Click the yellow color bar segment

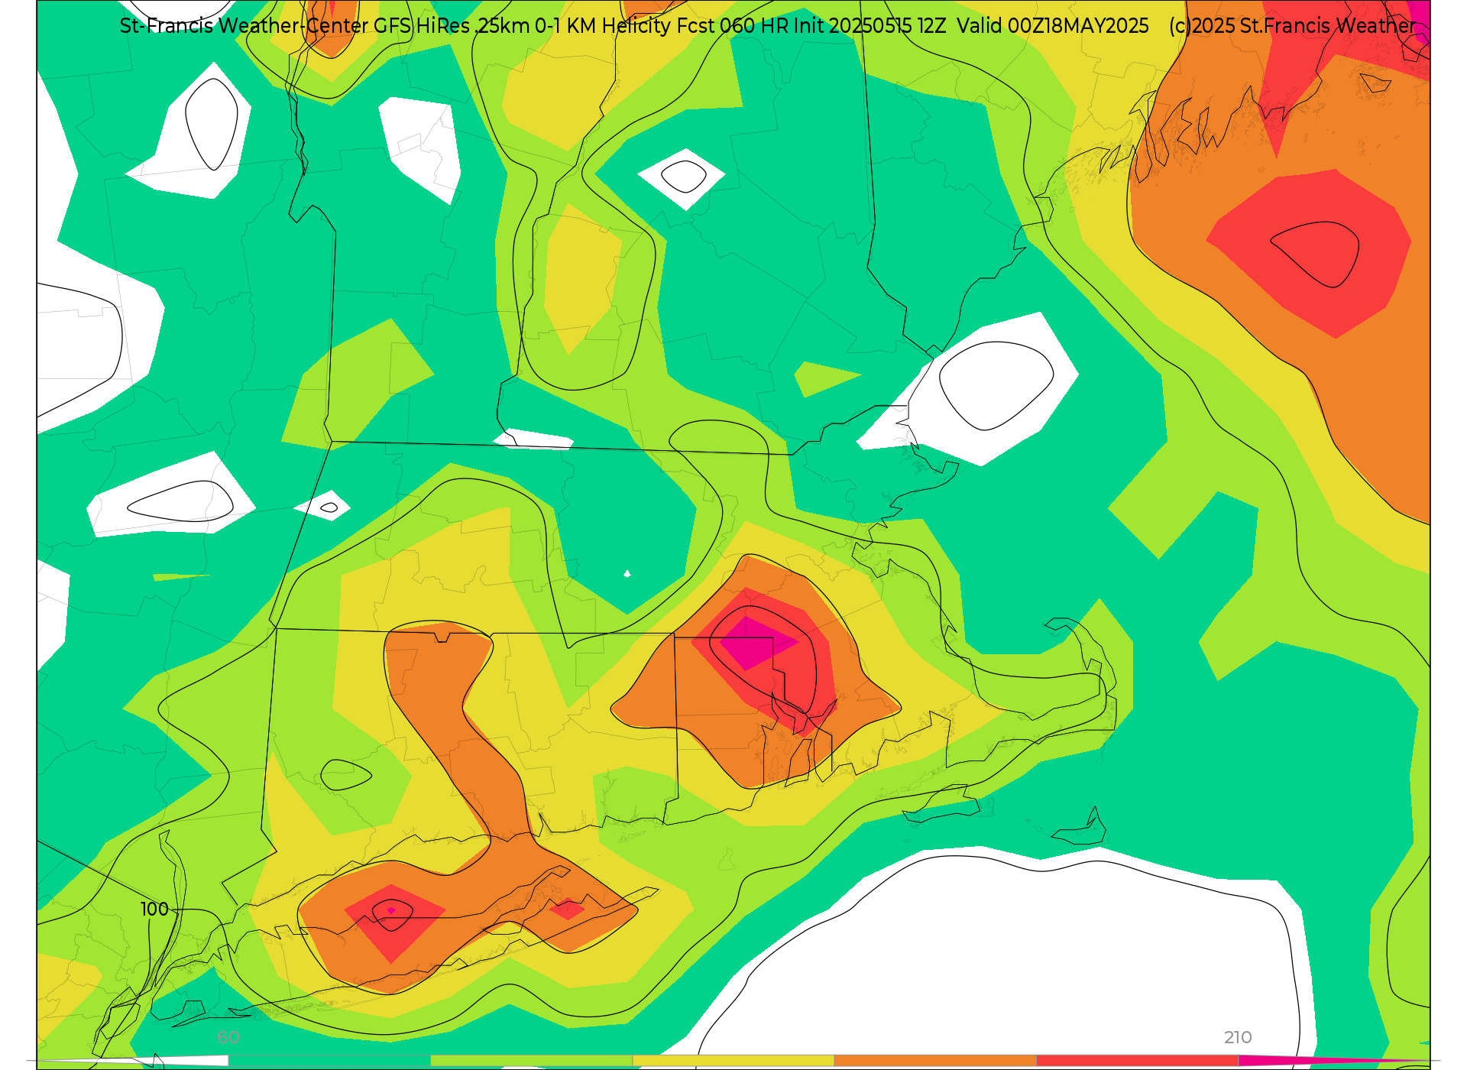point(733,1060)
